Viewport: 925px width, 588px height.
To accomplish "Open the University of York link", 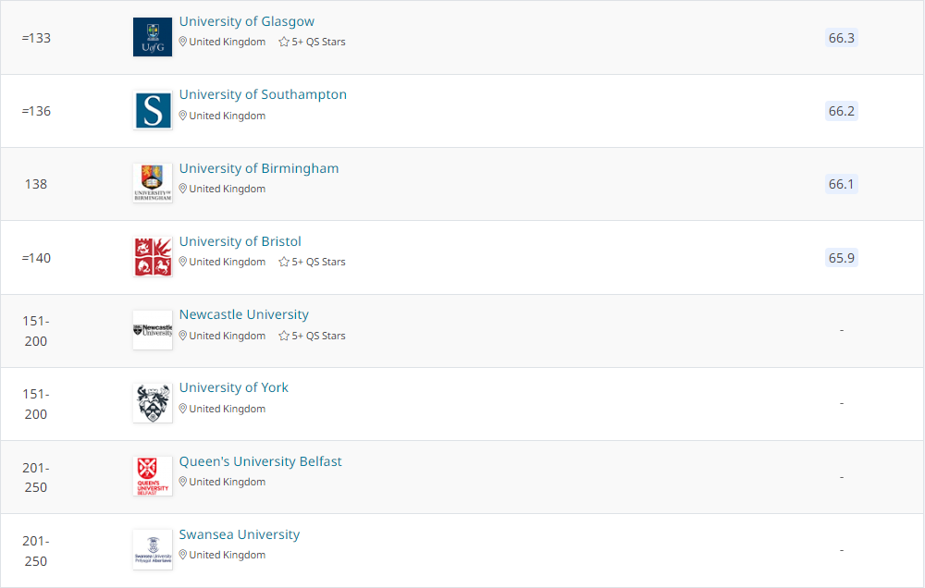I will pyautogui.click(x=234, y=387).
